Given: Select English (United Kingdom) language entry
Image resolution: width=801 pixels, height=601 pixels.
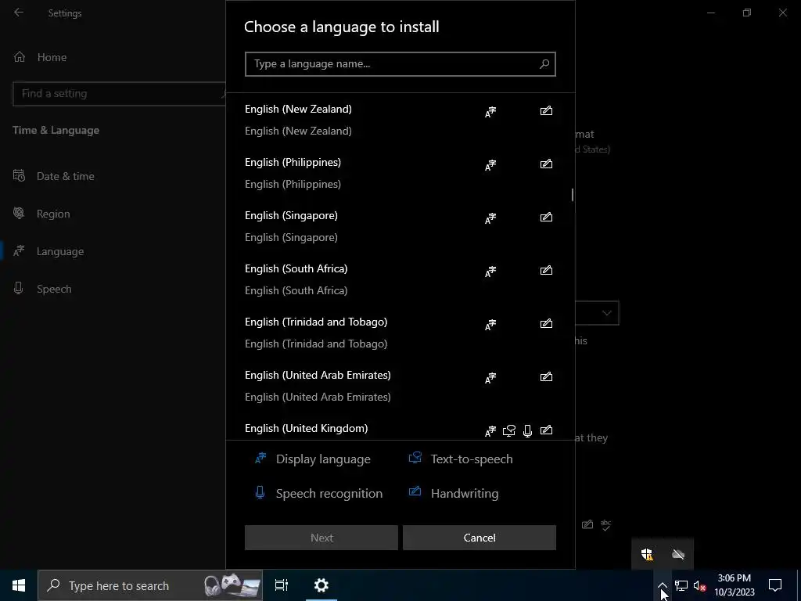Looking at the screenshot, I should tap(400, 426).
